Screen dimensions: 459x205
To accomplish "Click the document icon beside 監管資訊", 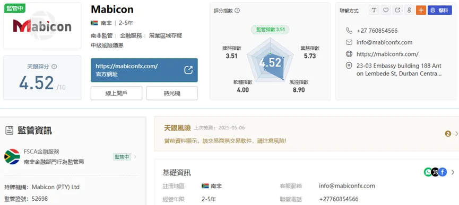I will 10,131.
